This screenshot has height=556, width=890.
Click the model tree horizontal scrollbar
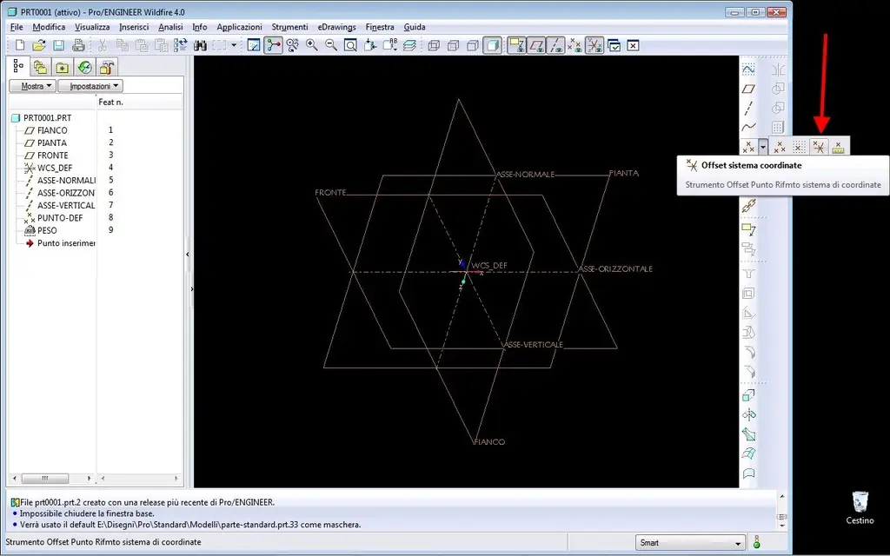(51, 479)
